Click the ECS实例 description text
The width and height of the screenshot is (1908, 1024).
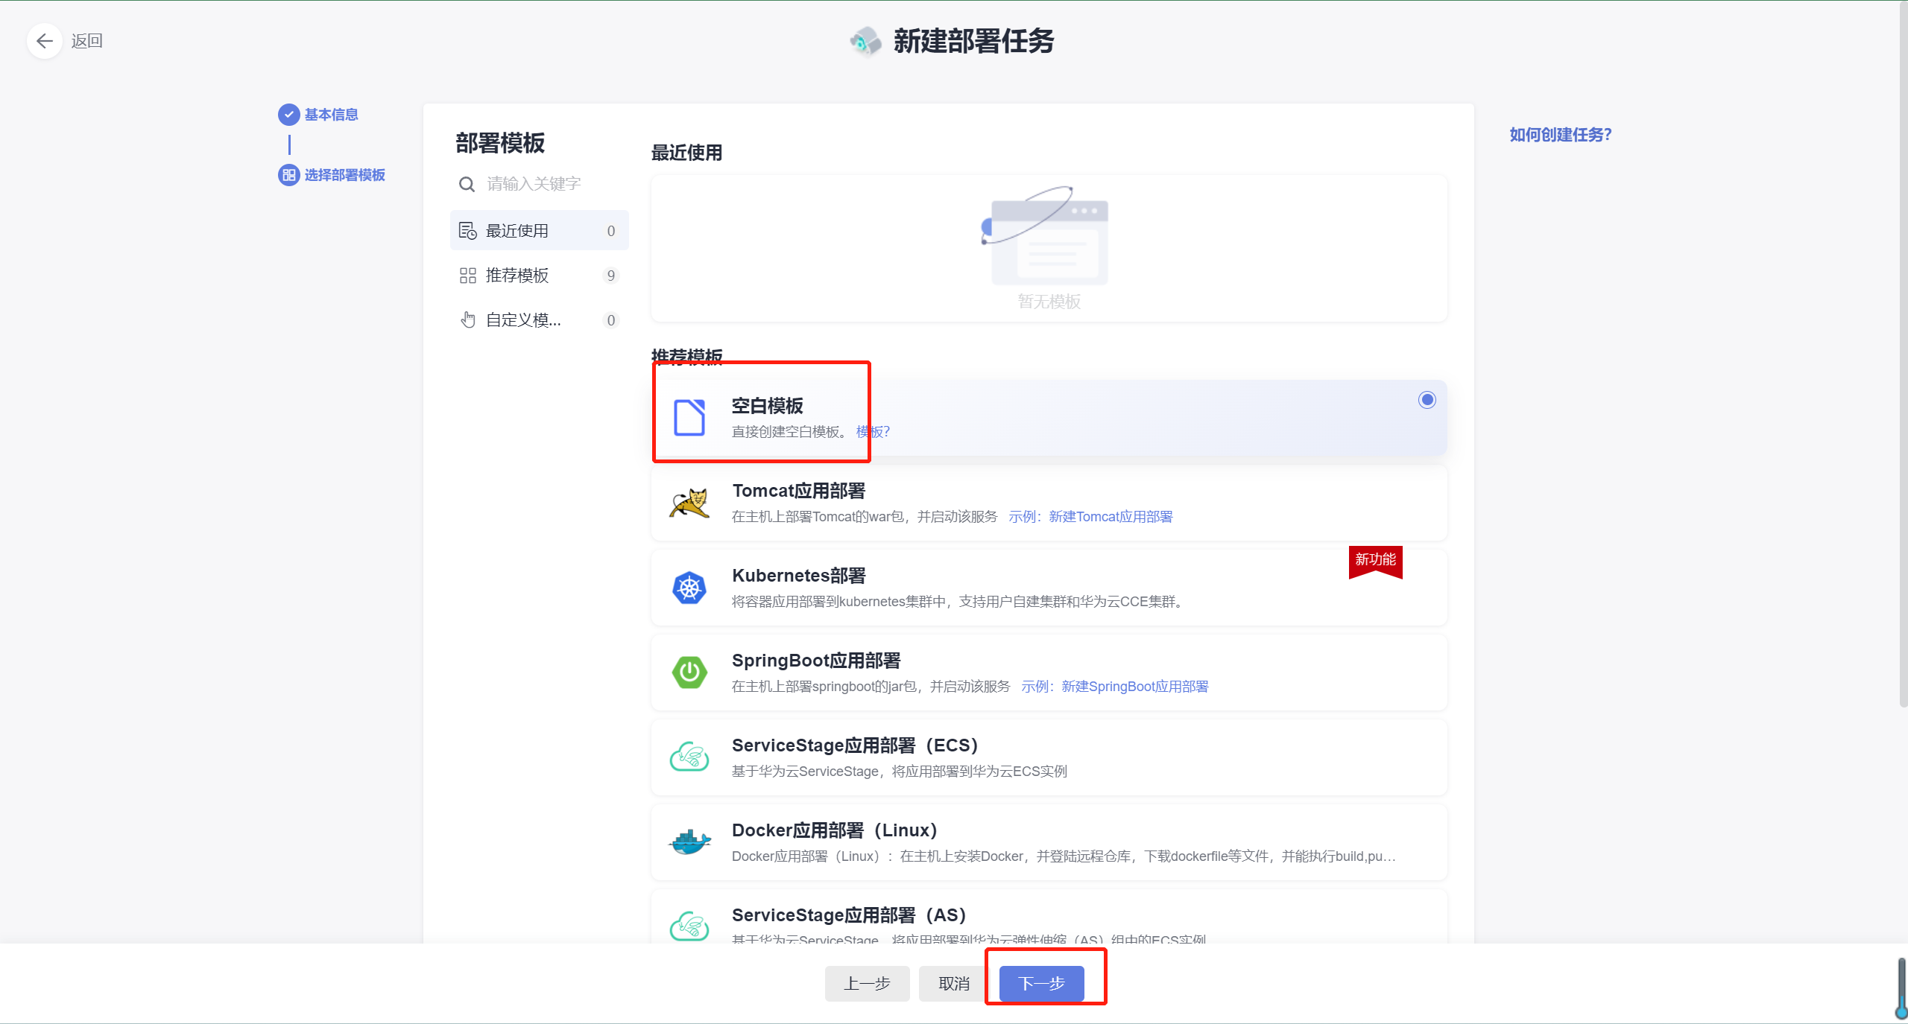pyautogui.click(x=900, y=772)
